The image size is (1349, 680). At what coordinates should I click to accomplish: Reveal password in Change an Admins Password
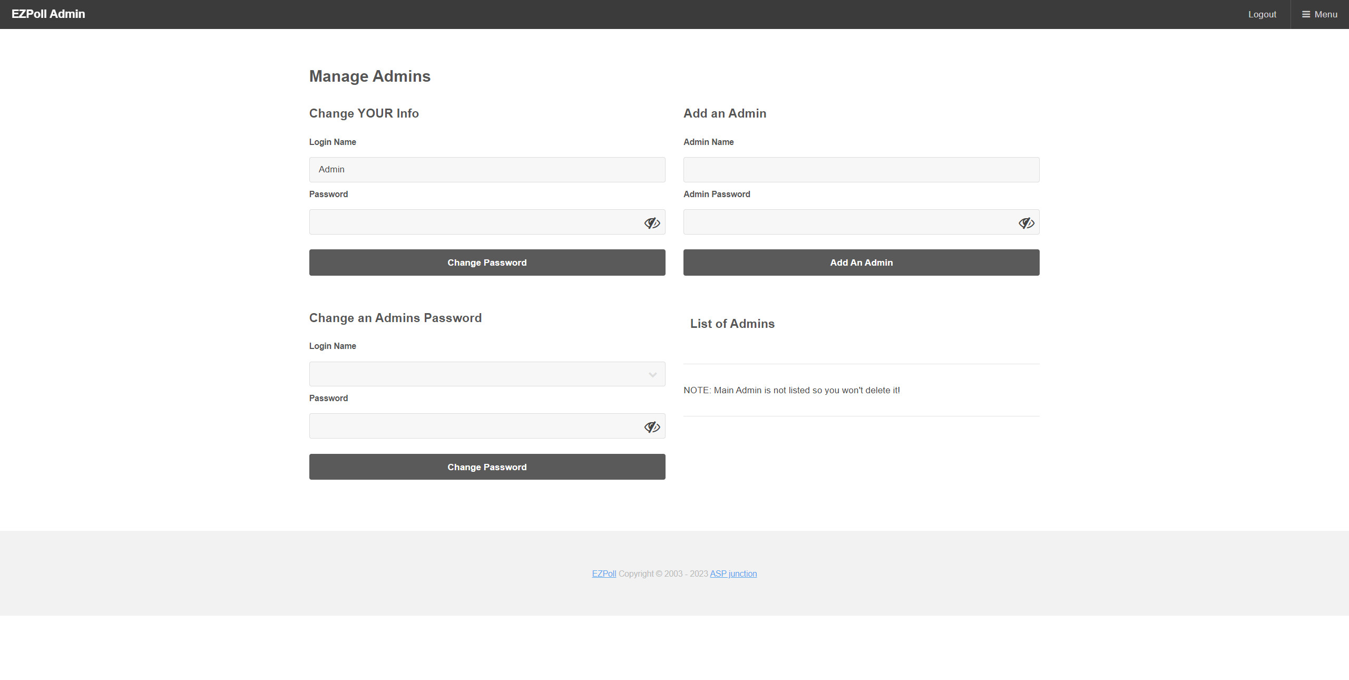pos(652,427)
